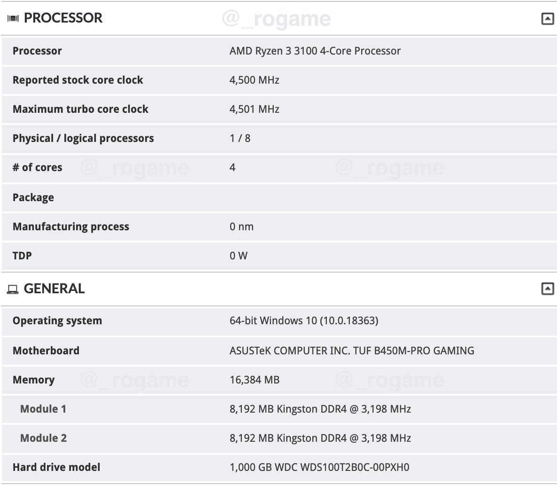Click the laptop icon beside GENERAL

click(12, 289)
